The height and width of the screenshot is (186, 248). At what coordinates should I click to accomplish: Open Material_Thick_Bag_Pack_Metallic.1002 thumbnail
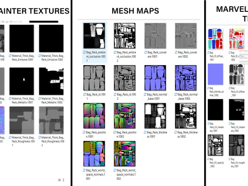coord(51,81)
